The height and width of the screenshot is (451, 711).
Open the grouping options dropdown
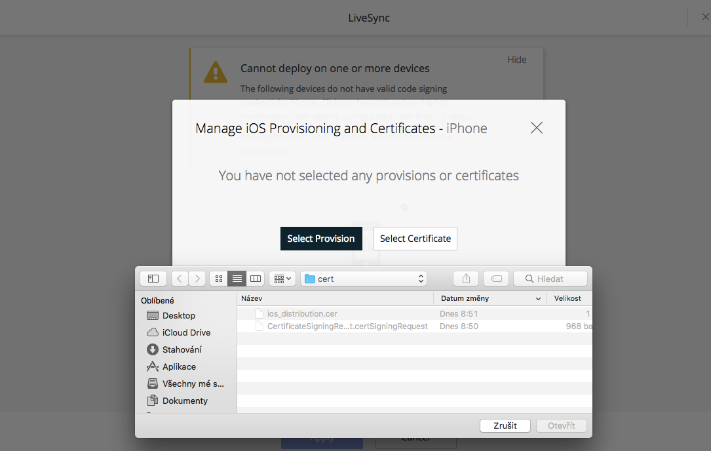[282, 278]
